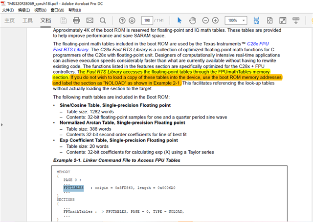Screen dimensions: 313x222
Task: Open the search magnifier tool
Action: tap(103, 20)
